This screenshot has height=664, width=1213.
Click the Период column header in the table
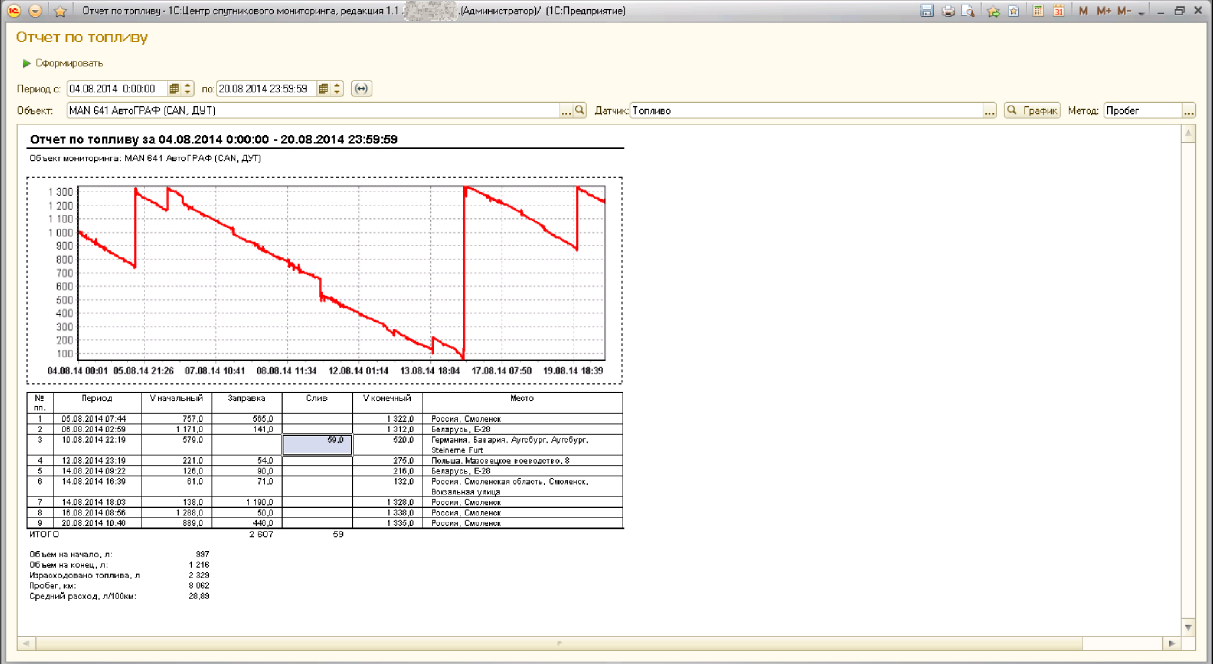[97, 403]
